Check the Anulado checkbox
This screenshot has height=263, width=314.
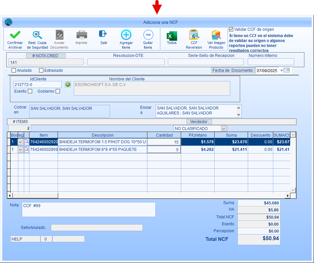[14, 70]
